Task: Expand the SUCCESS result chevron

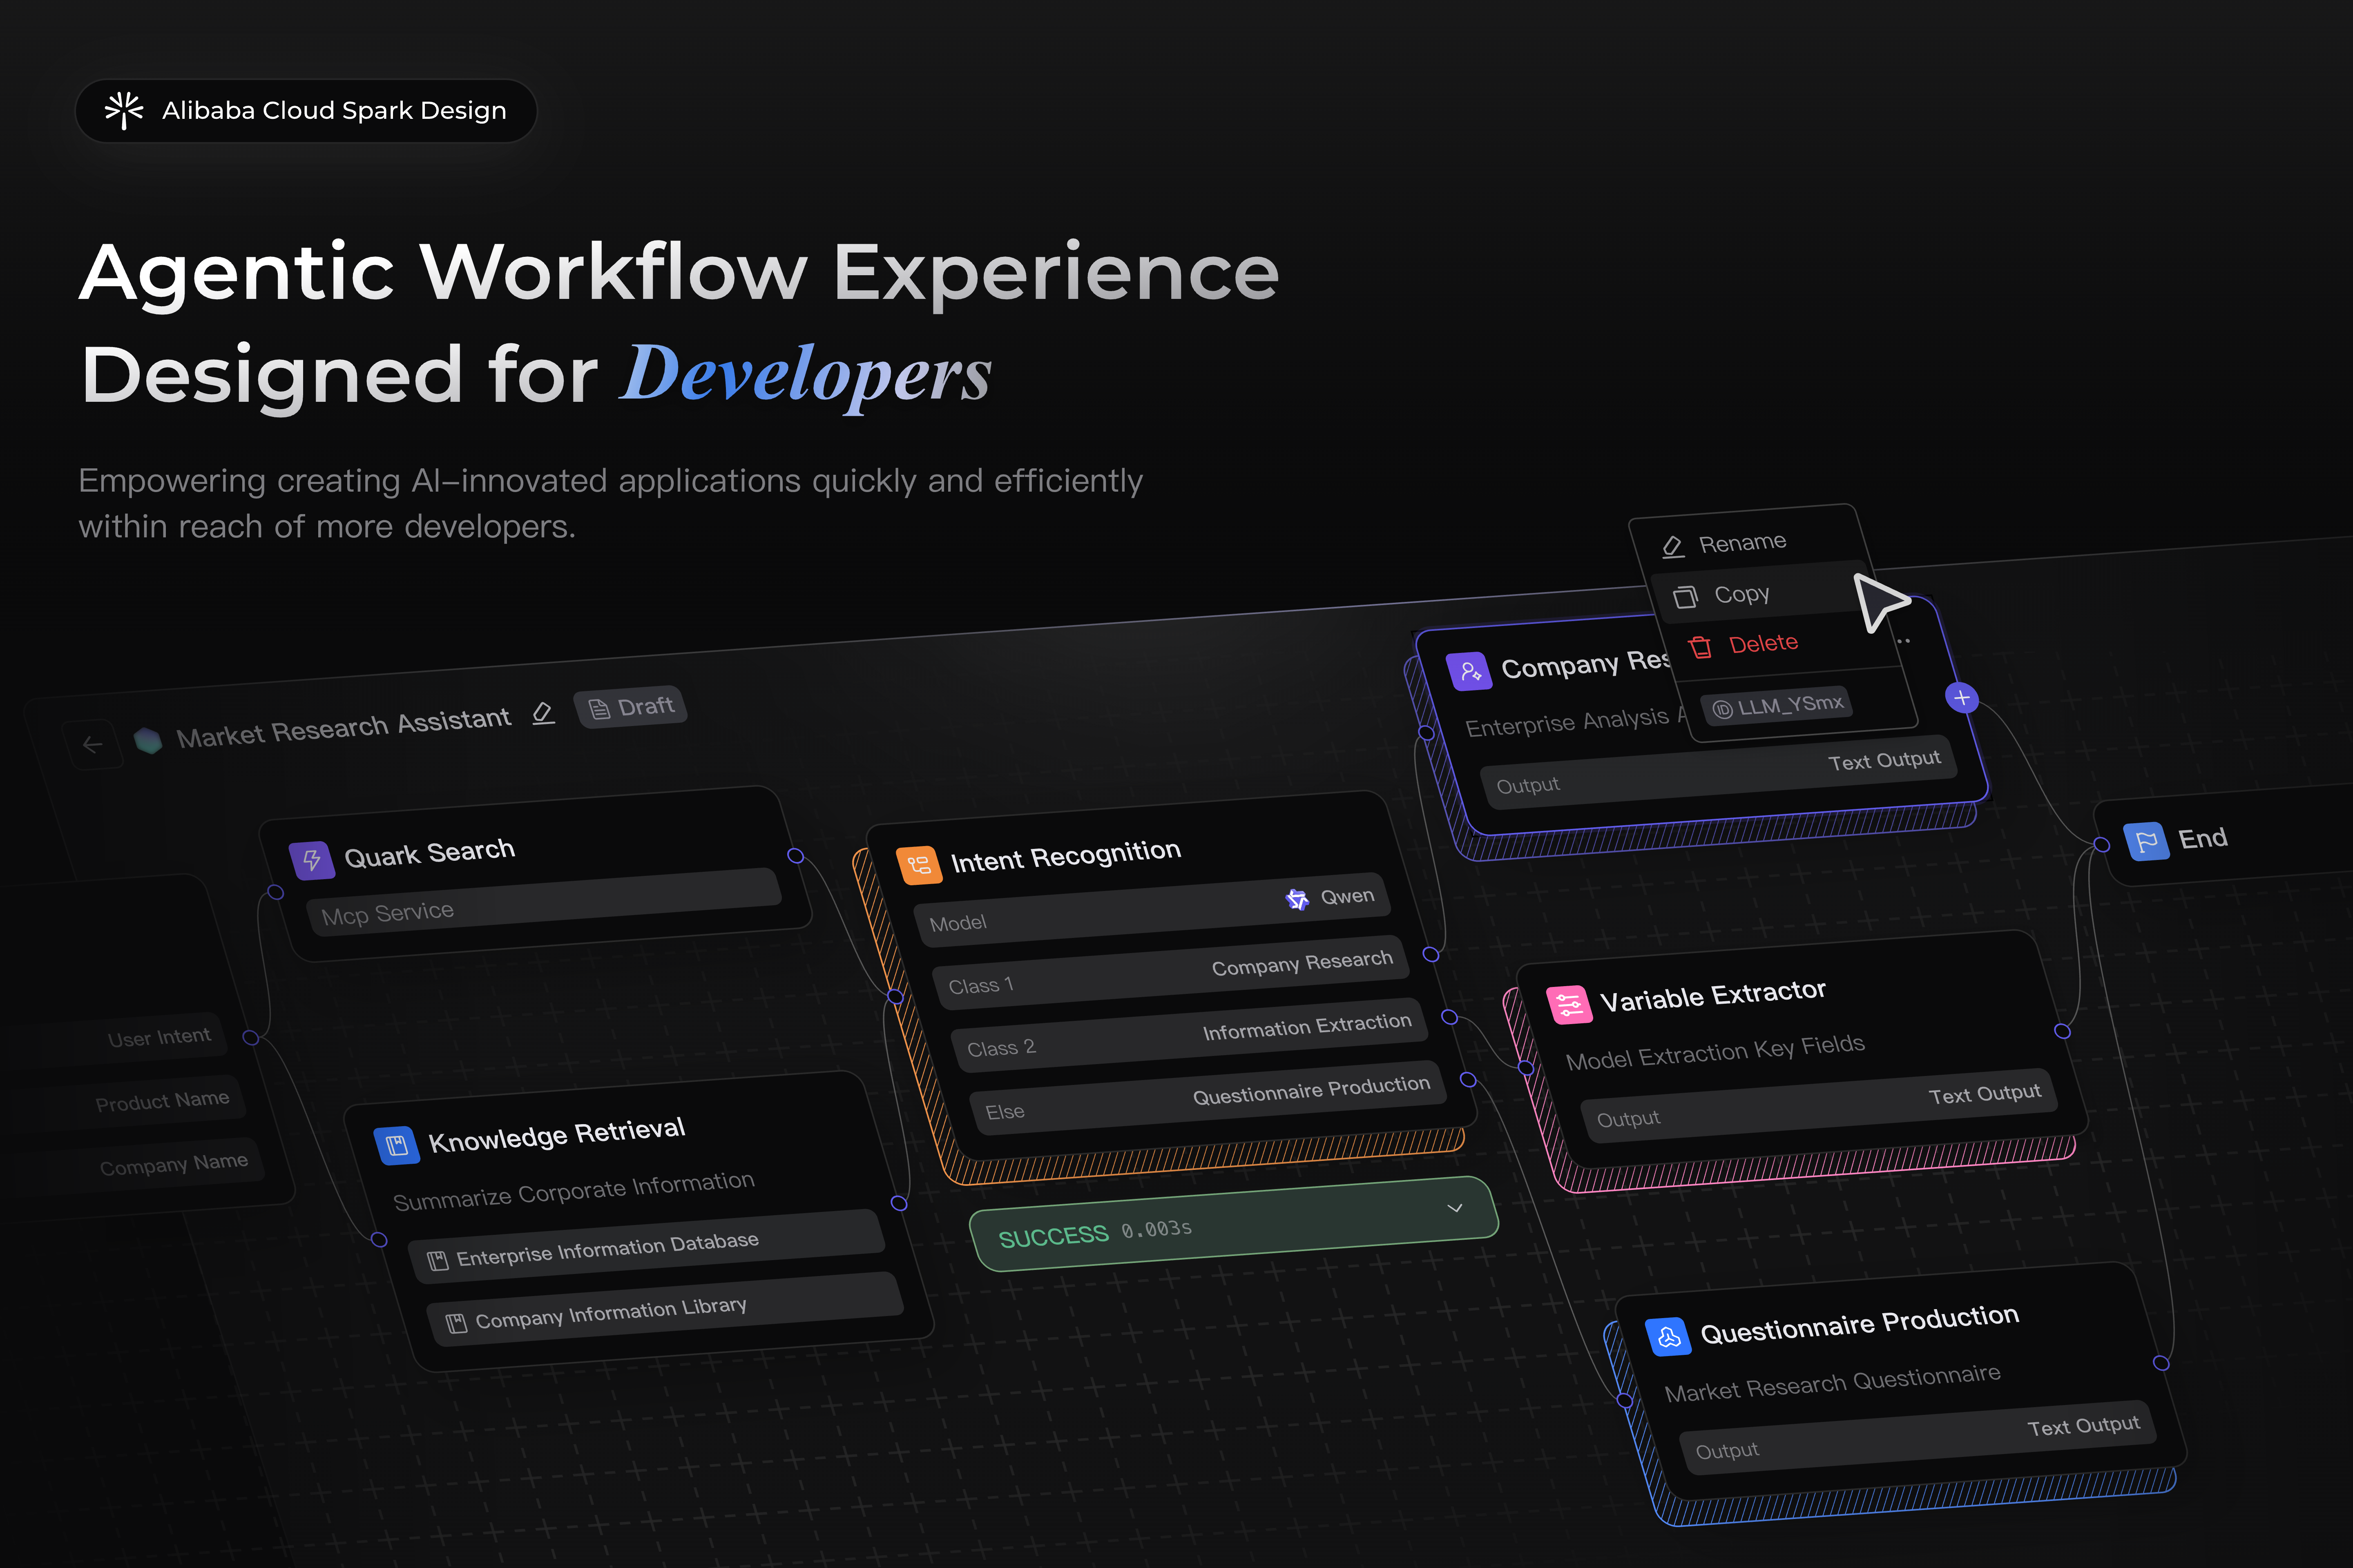Action: [x=1455, y=1208]
